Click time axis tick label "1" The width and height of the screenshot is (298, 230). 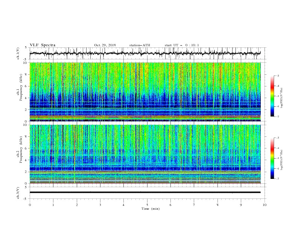tap(53, 205)
